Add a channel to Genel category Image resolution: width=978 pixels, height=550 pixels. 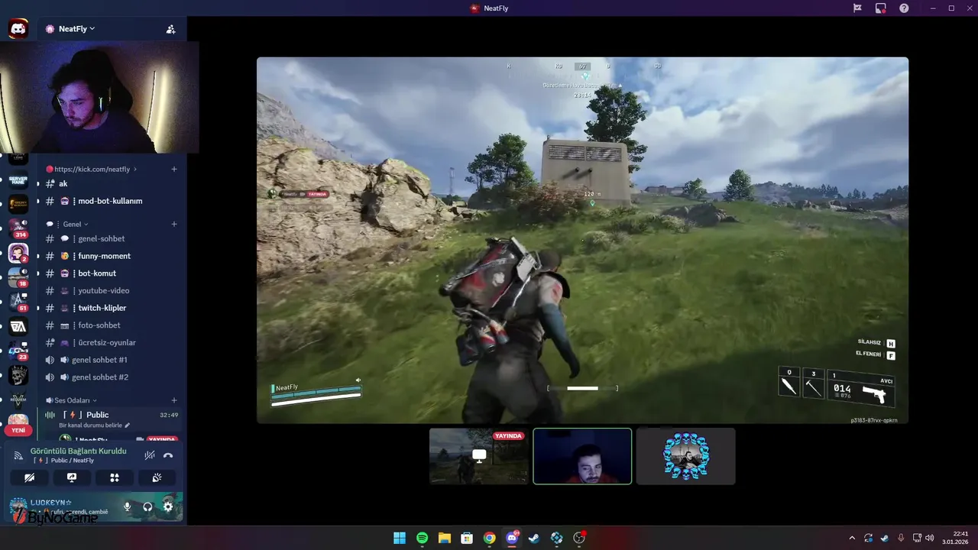174,224
